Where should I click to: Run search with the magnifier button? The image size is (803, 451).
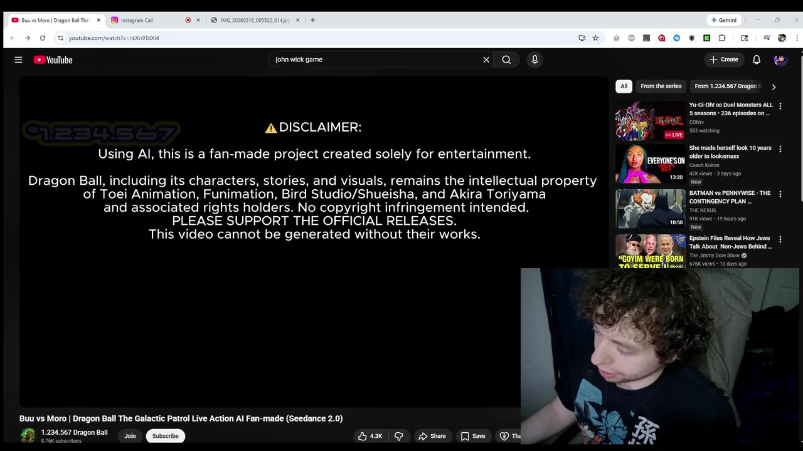[x=506, y=60]
